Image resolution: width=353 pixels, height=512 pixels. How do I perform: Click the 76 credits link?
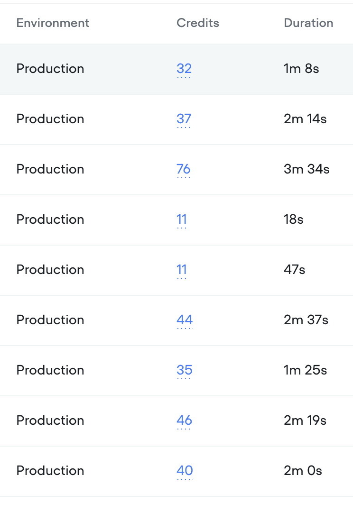(183, 169)
